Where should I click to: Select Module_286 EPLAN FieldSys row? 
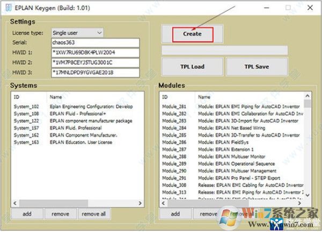point(232,143)
